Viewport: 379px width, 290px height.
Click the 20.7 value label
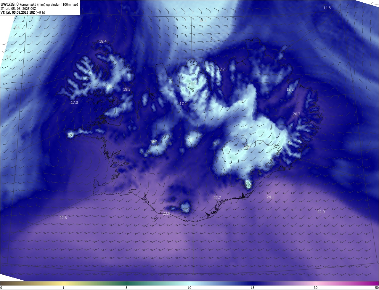pos(297,114)
